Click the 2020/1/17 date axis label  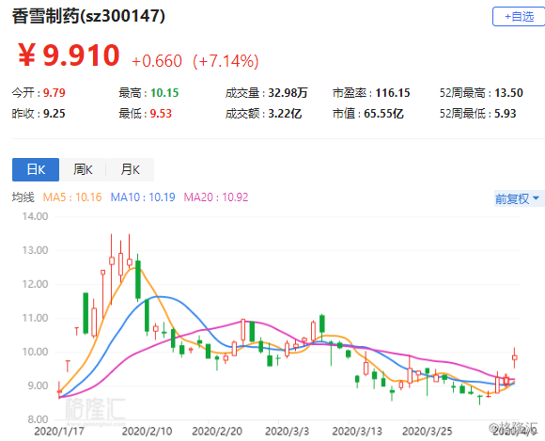tap(59, 432)
